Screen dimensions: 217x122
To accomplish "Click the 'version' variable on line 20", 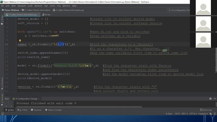I will tap(24, 87).
